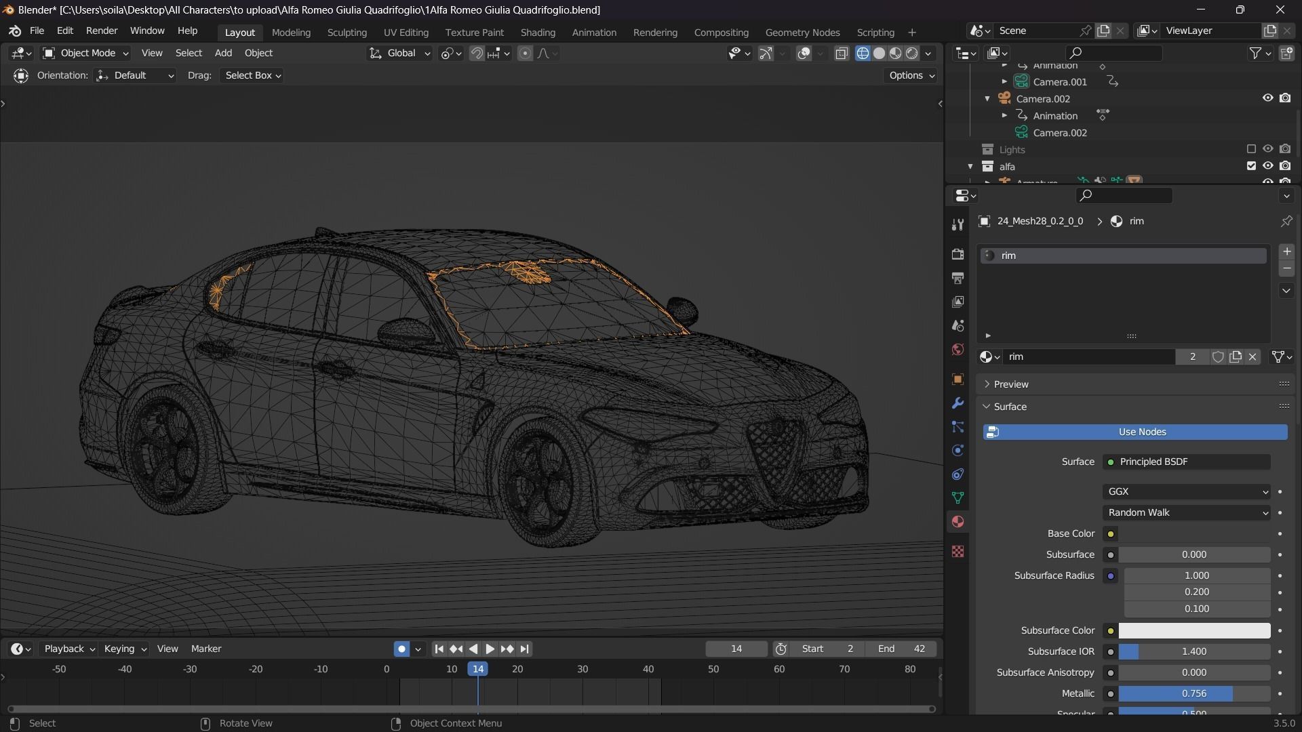Collapse the Surface panel
This screenshot has width=1302, height=732.
(x=1004, y=407)
